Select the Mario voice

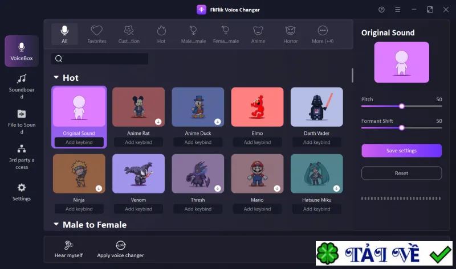pyautogui.click(x=258, y=173)
